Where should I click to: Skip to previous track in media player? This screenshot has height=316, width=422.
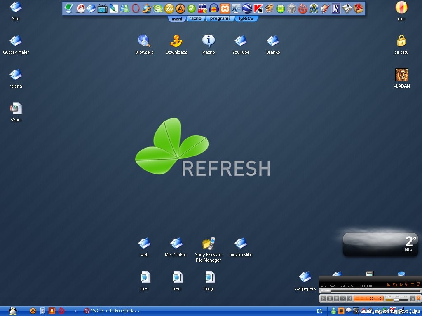click(x=343, y=298)
